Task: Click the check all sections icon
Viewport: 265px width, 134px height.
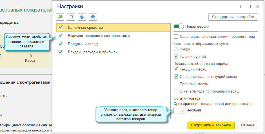Action: tap(60, 17)
